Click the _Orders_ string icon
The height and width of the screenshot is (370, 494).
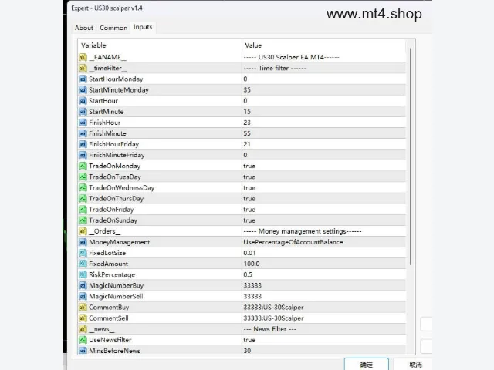[x=83, y=231]
